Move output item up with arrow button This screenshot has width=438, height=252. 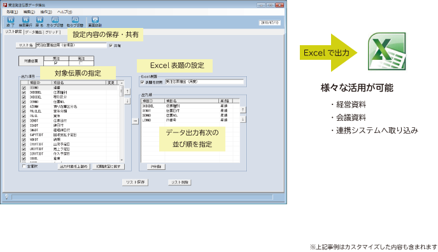click(127, 91)
